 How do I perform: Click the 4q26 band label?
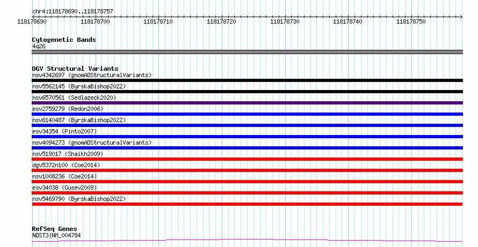point(39,46)
